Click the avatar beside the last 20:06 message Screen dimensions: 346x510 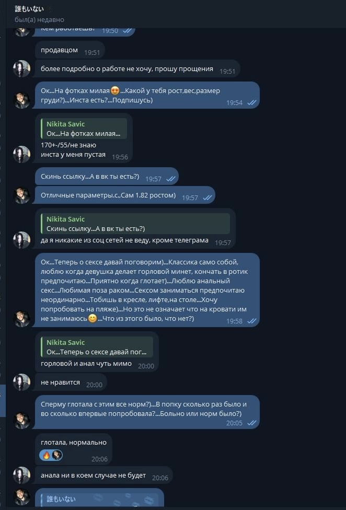[21, 475]
